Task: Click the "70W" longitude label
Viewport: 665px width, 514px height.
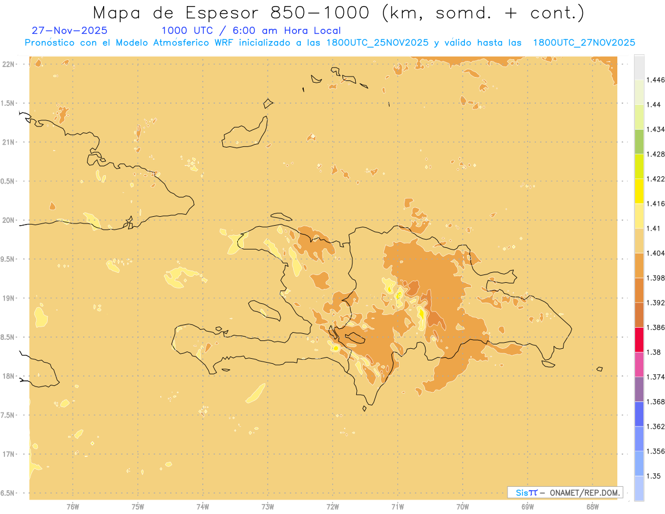Action: coord(463,506)
